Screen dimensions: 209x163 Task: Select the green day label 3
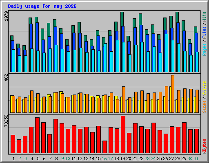coord(26,159)
